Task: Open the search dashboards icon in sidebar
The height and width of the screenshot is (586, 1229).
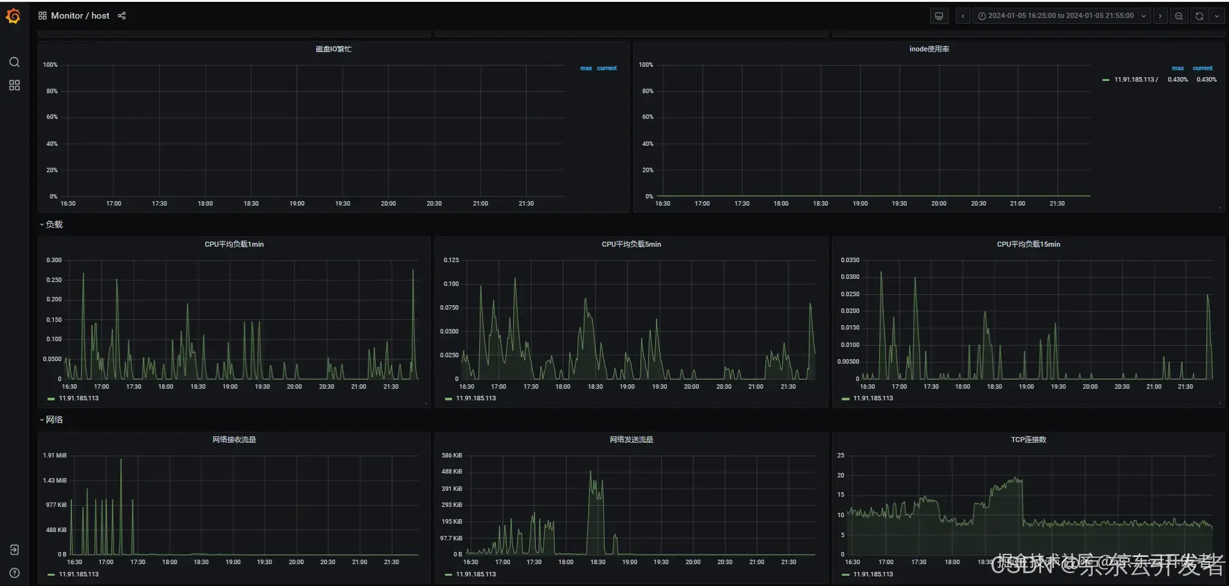Action: 14,62
